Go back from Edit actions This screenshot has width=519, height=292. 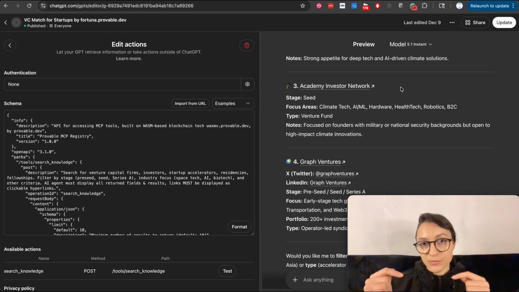[x=10, y=45]
